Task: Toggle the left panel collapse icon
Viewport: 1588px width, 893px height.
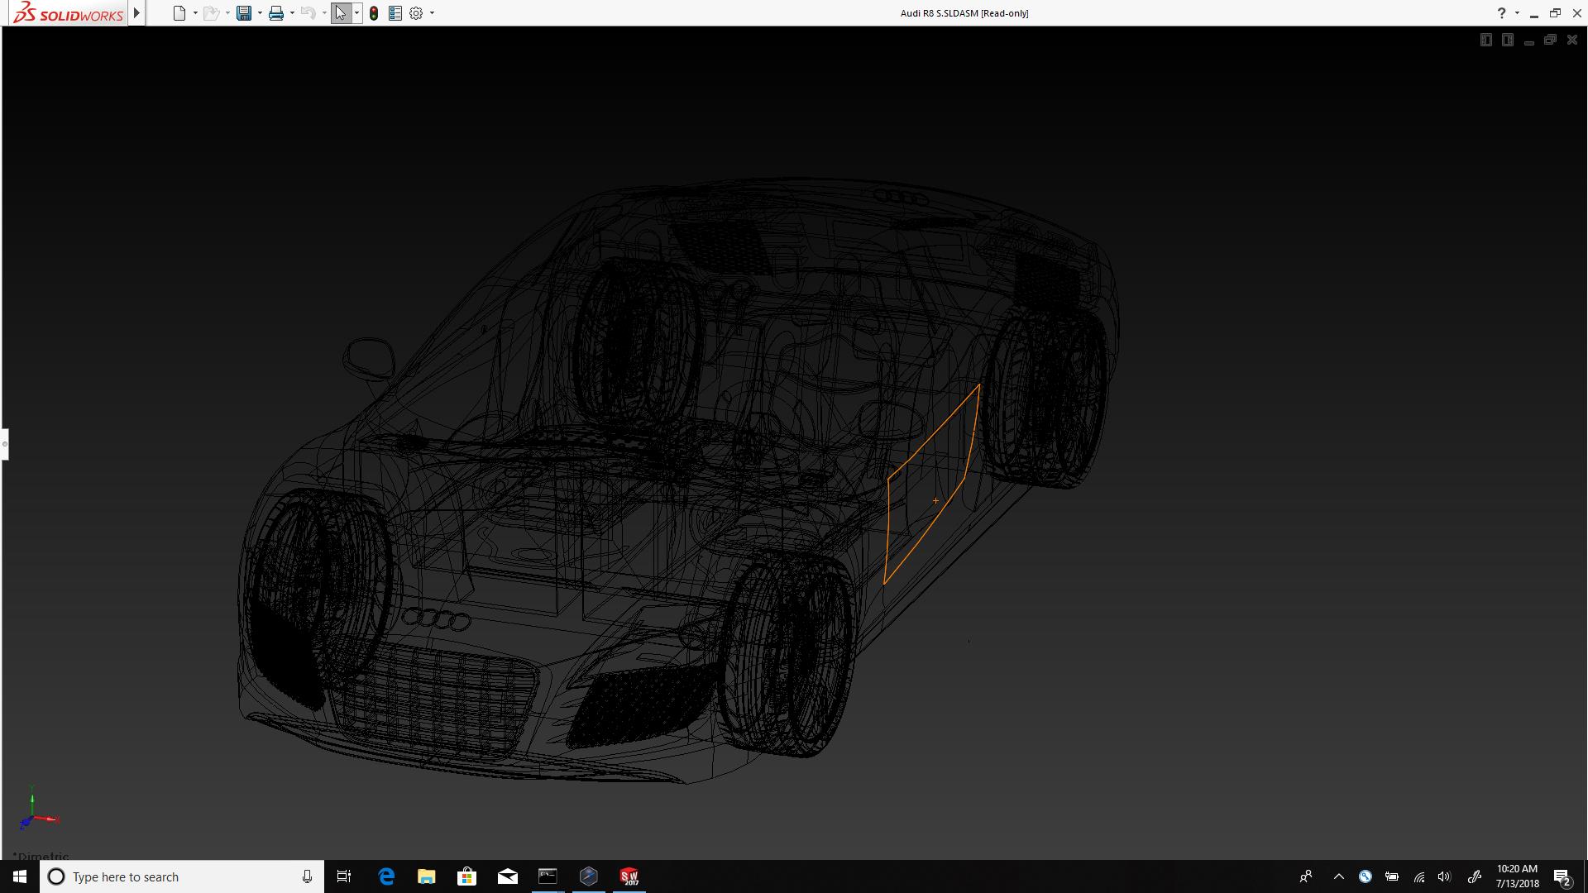Action: pos(1485,40)
